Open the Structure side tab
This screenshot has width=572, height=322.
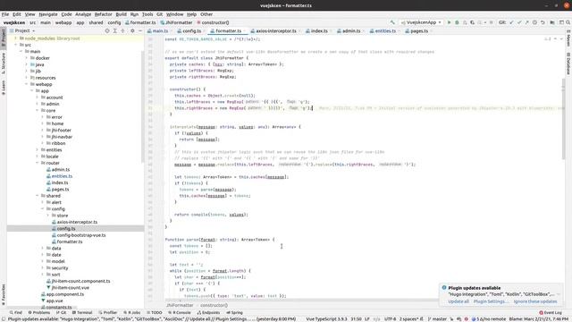coord(4,63)
